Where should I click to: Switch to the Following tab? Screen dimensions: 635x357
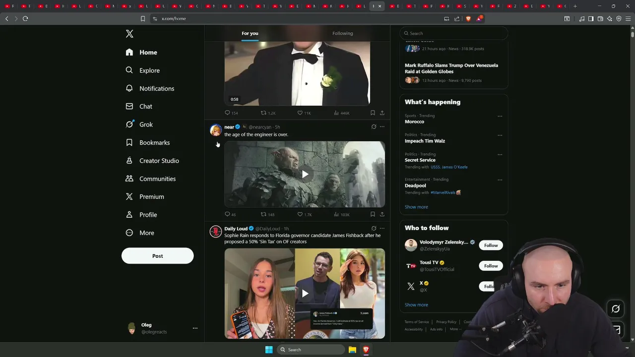342,33
